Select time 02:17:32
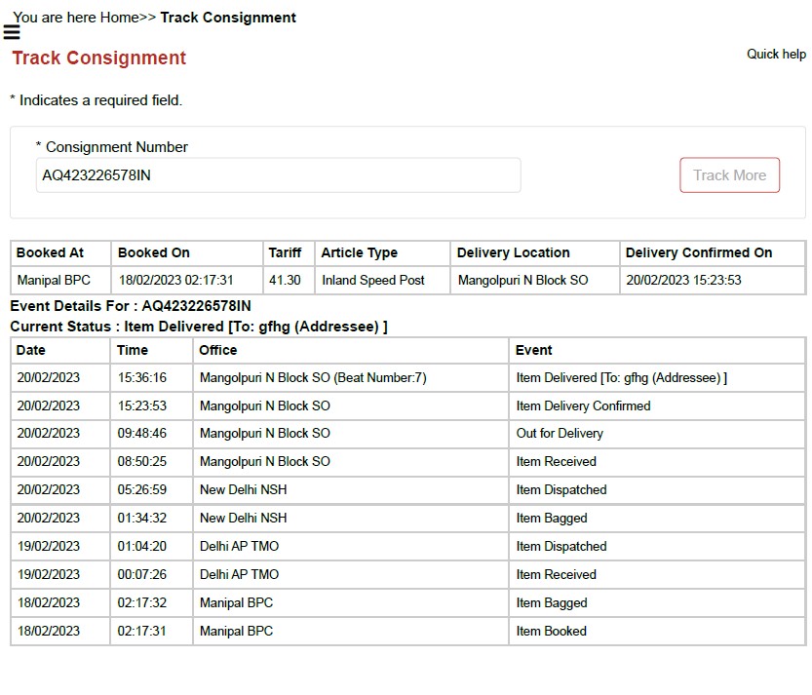 pos(142,602)
